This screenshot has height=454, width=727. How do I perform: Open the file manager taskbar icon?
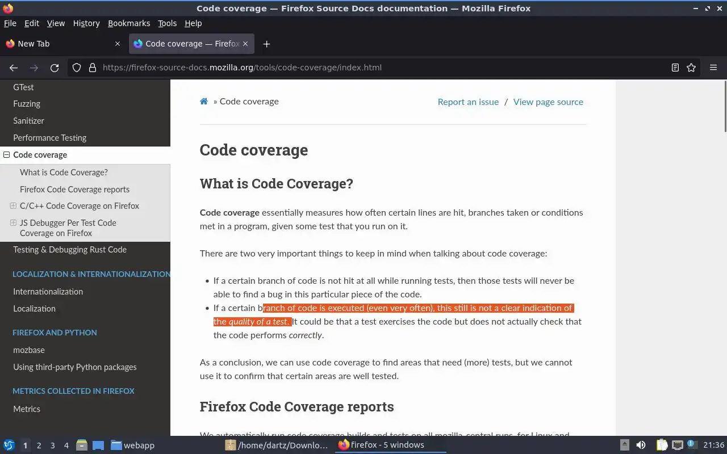(82, 445)
